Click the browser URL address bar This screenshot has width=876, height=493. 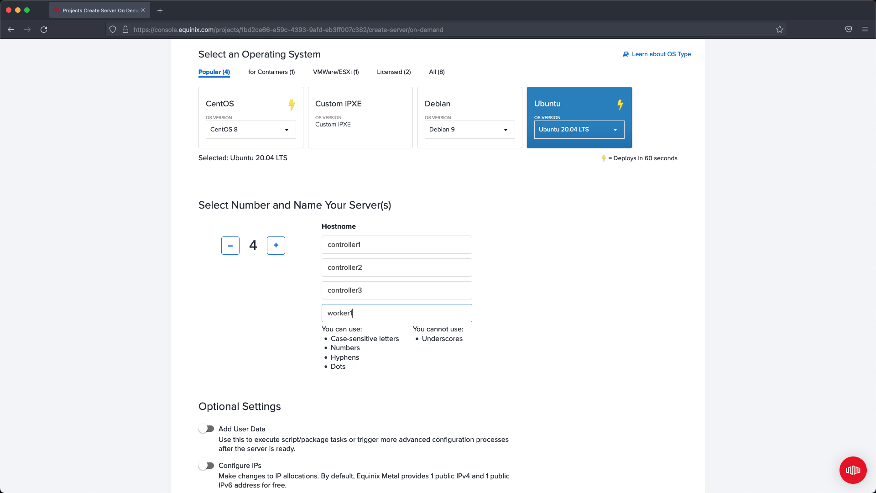point(447,30)
